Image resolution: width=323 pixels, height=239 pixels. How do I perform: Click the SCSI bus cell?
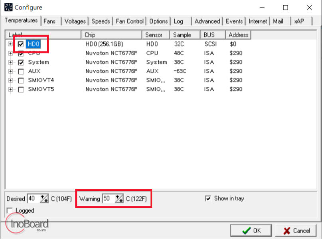pyautogui.click(x=211, y=44)
